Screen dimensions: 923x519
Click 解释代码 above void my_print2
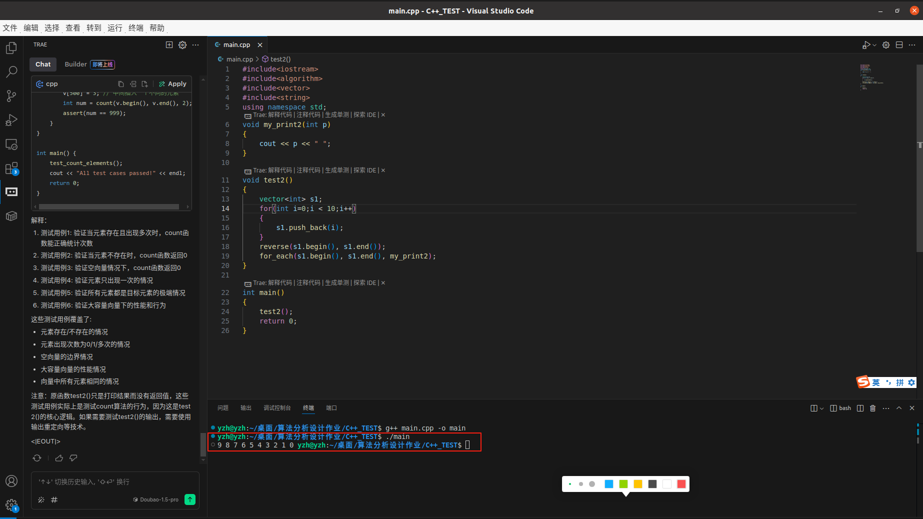(x=280, y=115)
